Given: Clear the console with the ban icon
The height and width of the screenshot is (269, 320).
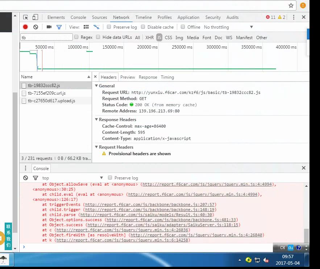Looking at the screenshot, I should (x=25, y=178).
